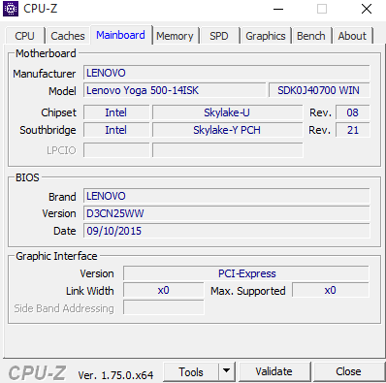Click the Validate button
The image size is (386, 383).
pos(273,371)
